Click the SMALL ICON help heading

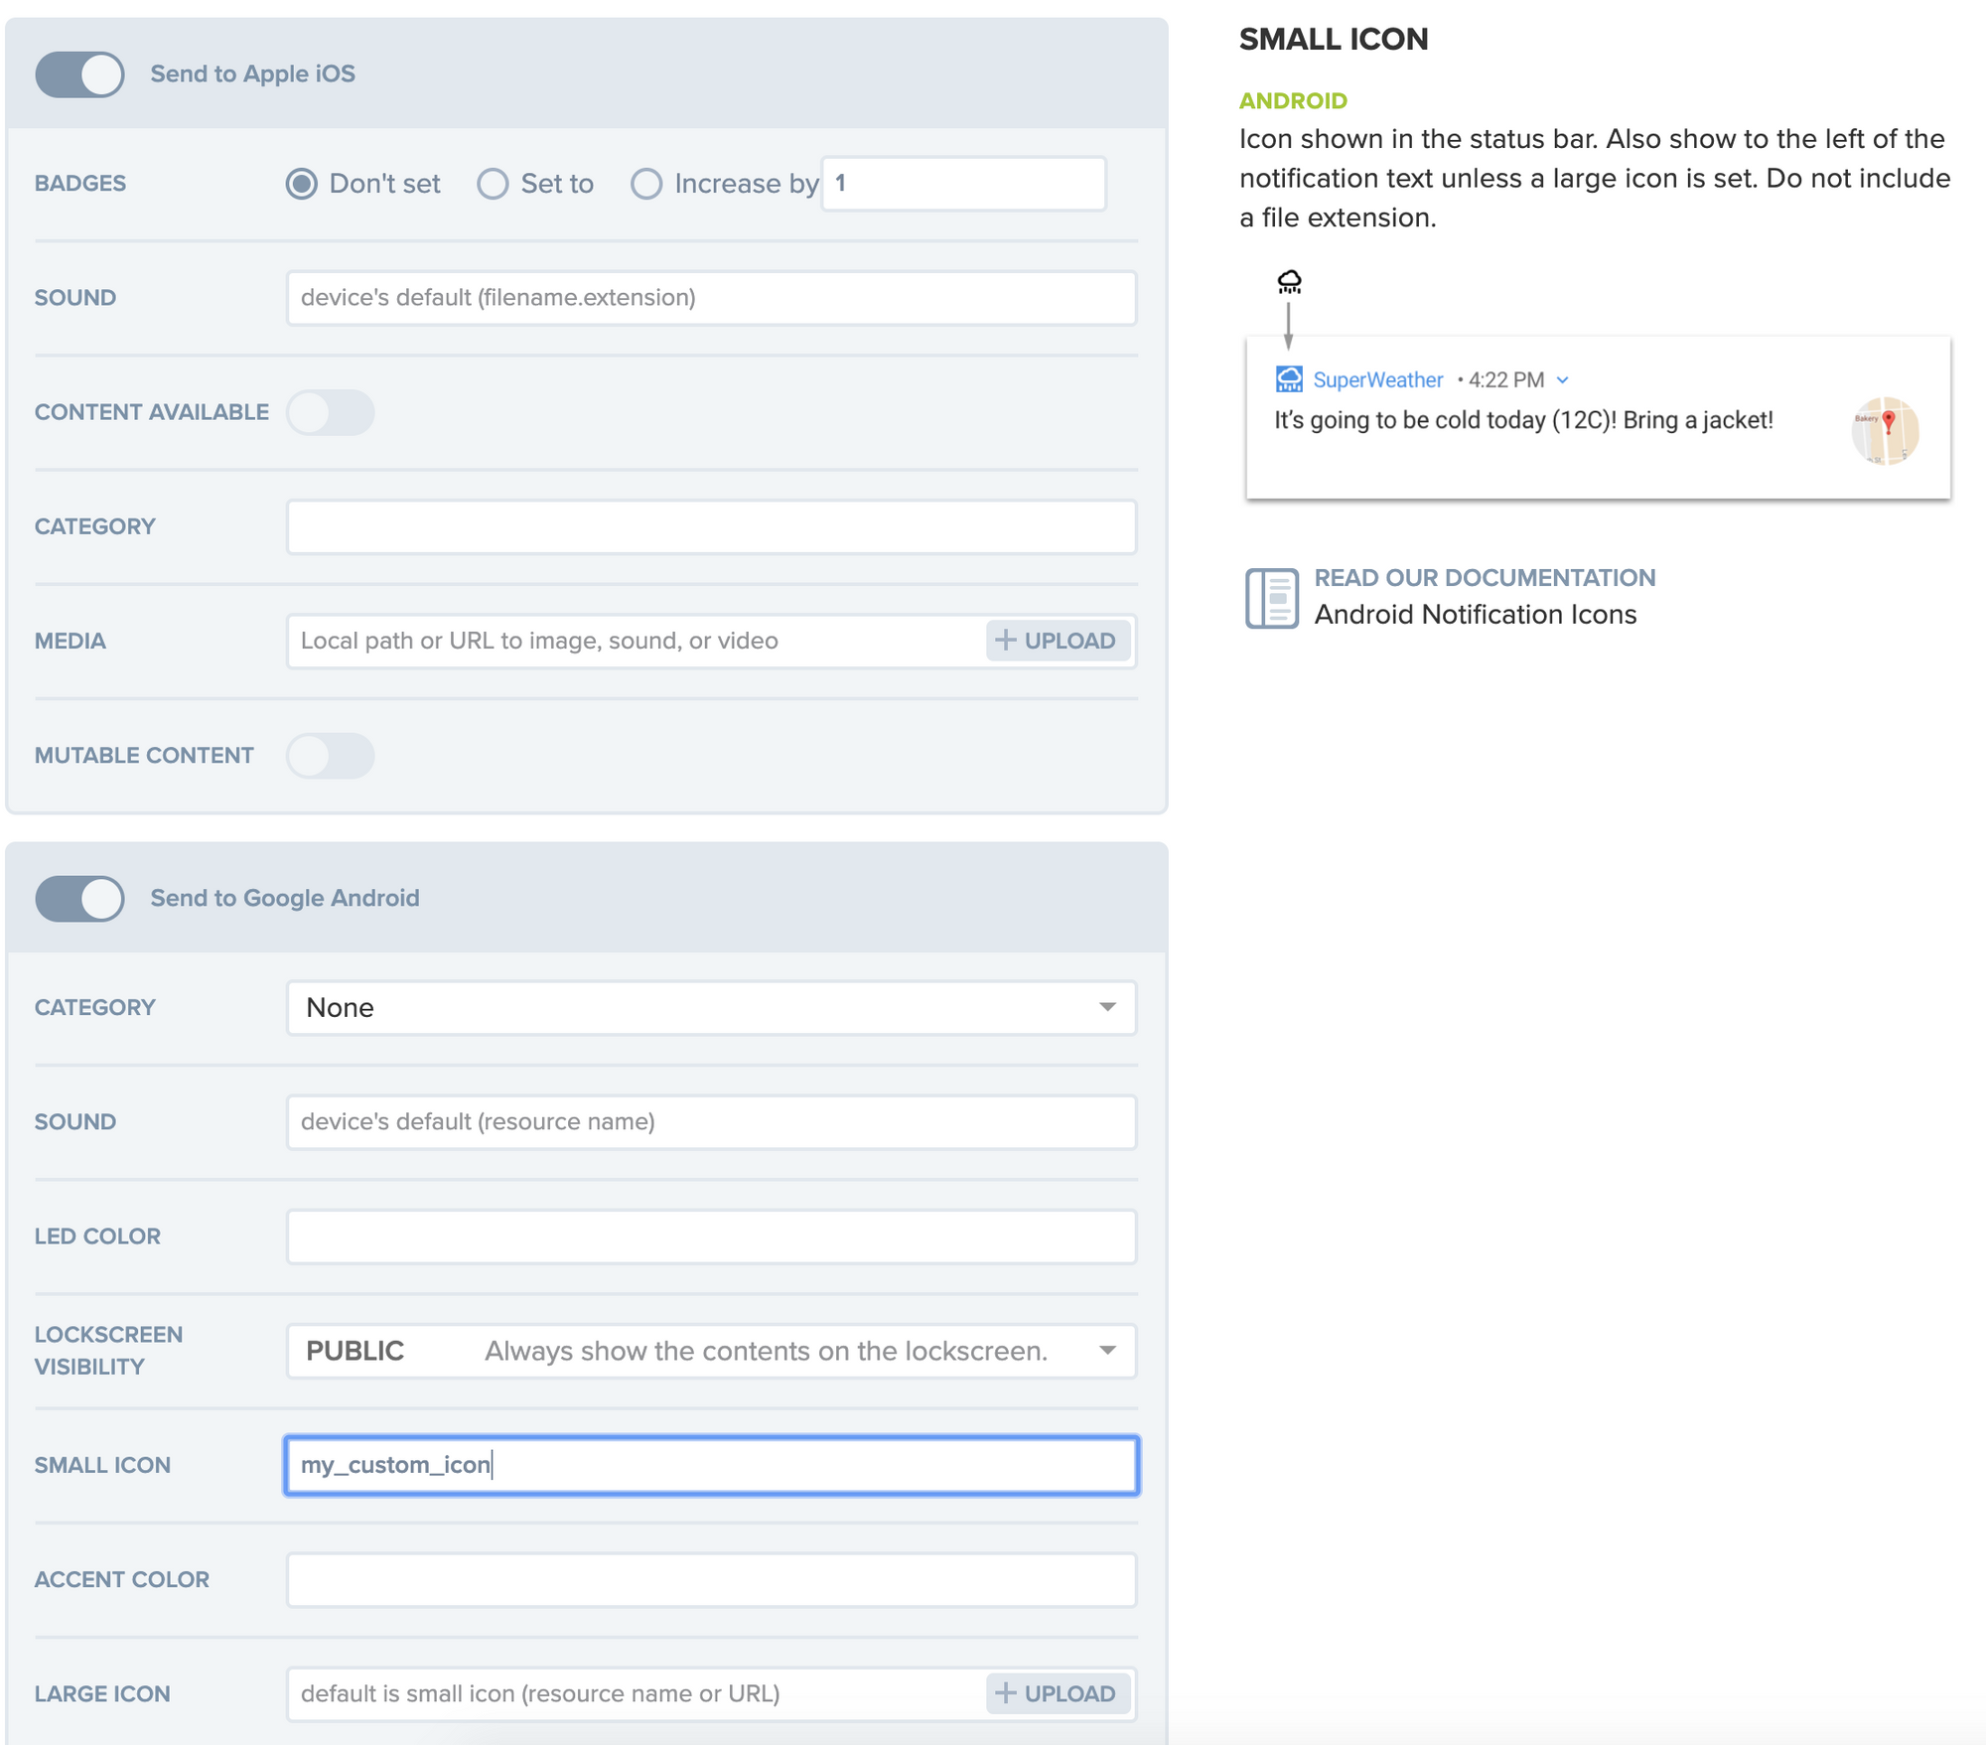click(1334, 40)
